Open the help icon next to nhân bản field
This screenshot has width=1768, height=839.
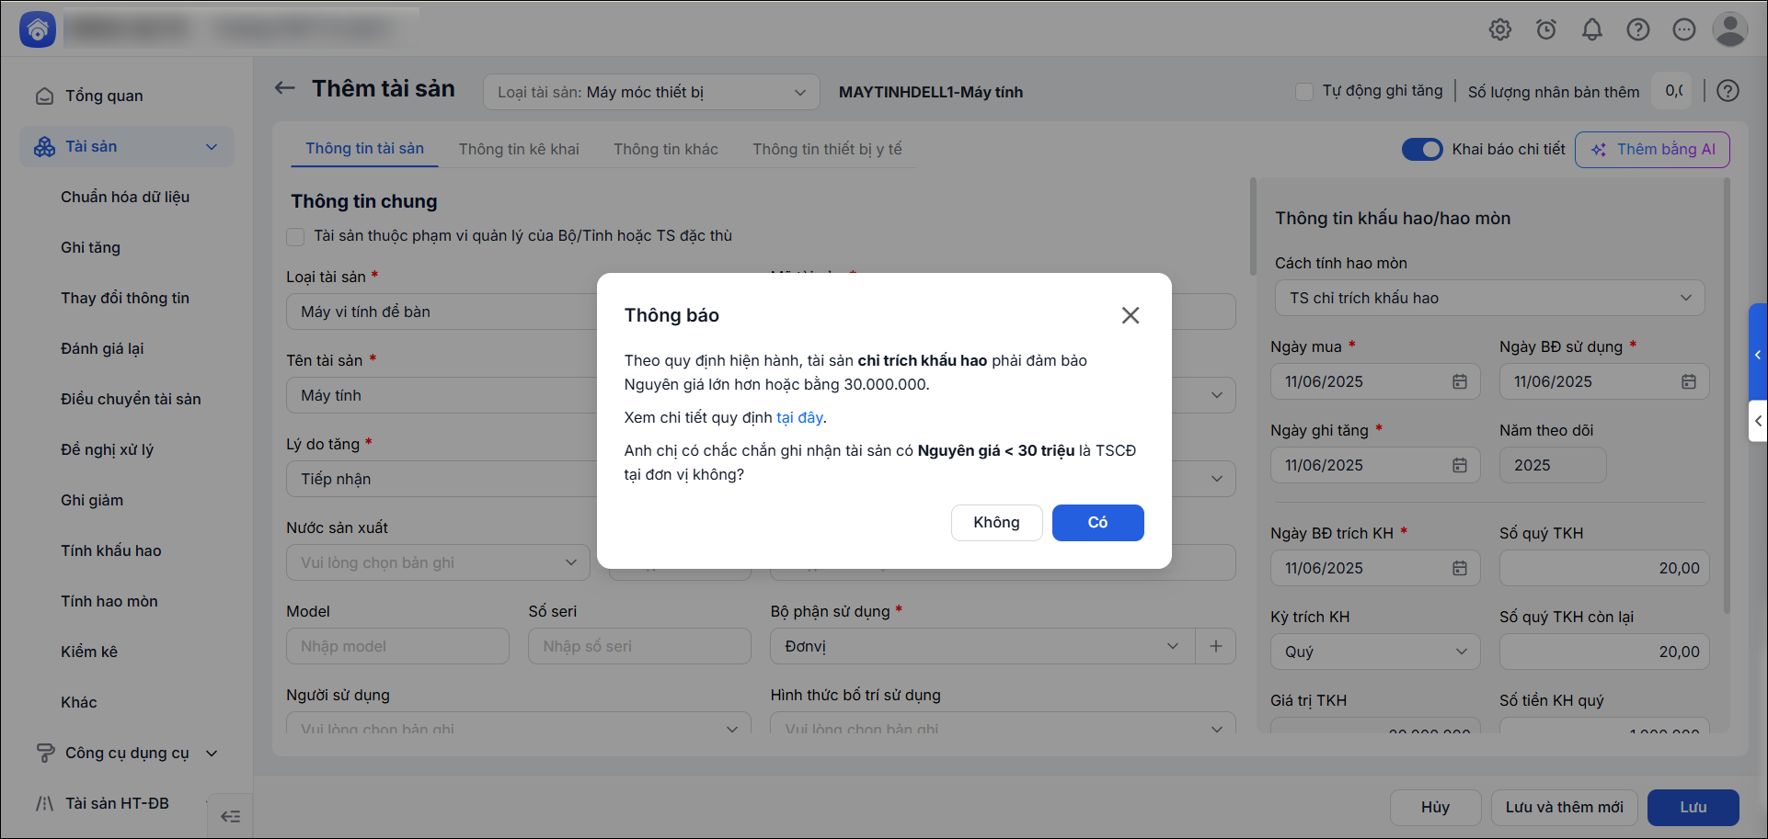coord(1728,91)
